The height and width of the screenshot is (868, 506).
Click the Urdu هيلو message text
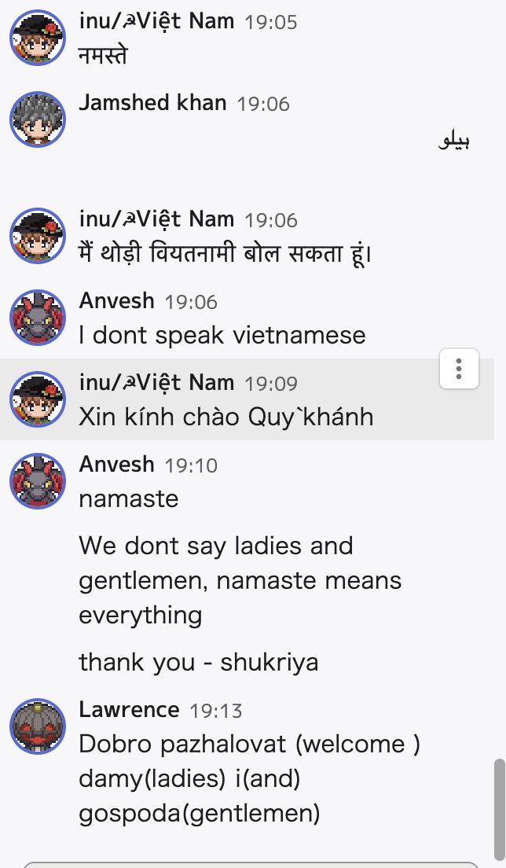pos(454,141)
